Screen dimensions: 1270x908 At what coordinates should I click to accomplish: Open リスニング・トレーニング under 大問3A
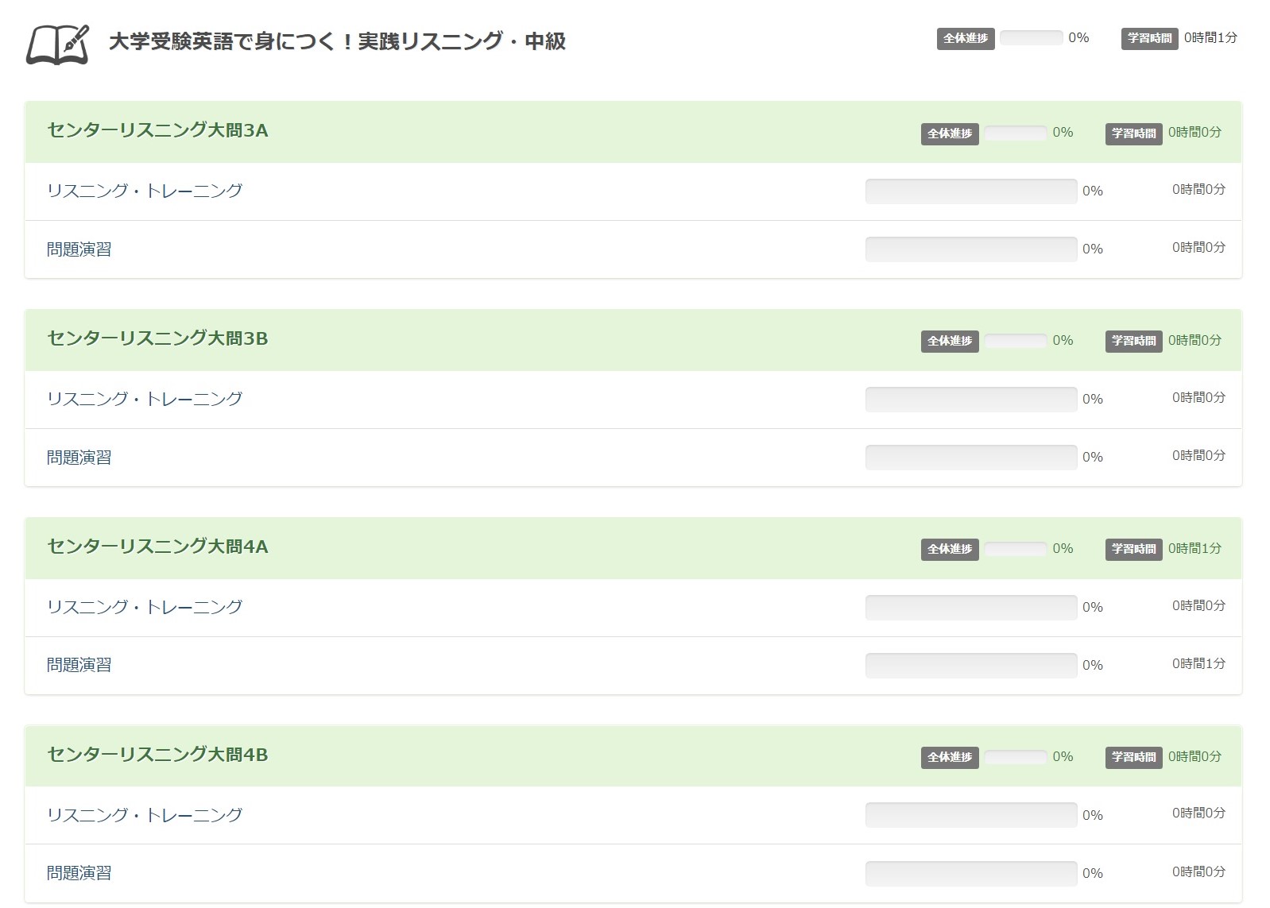[145, 191]
